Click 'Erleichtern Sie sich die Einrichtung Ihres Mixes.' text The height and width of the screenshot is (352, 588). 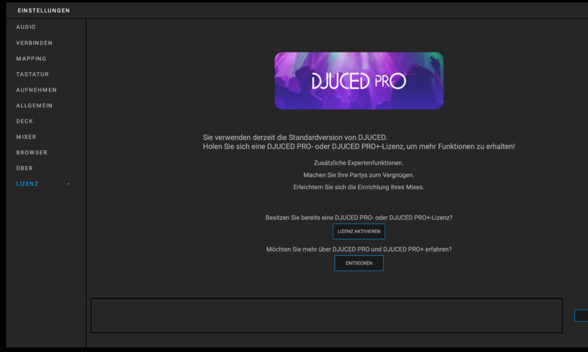click(358, 187)
